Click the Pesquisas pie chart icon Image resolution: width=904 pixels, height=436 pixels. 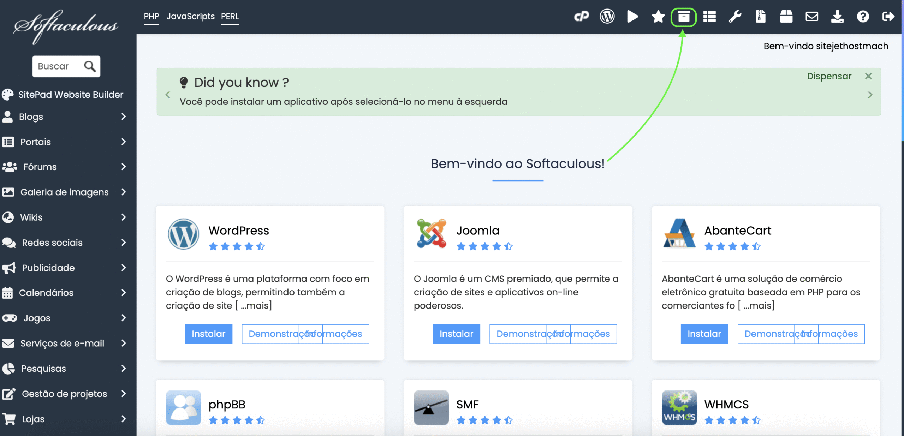coord(8,369)
